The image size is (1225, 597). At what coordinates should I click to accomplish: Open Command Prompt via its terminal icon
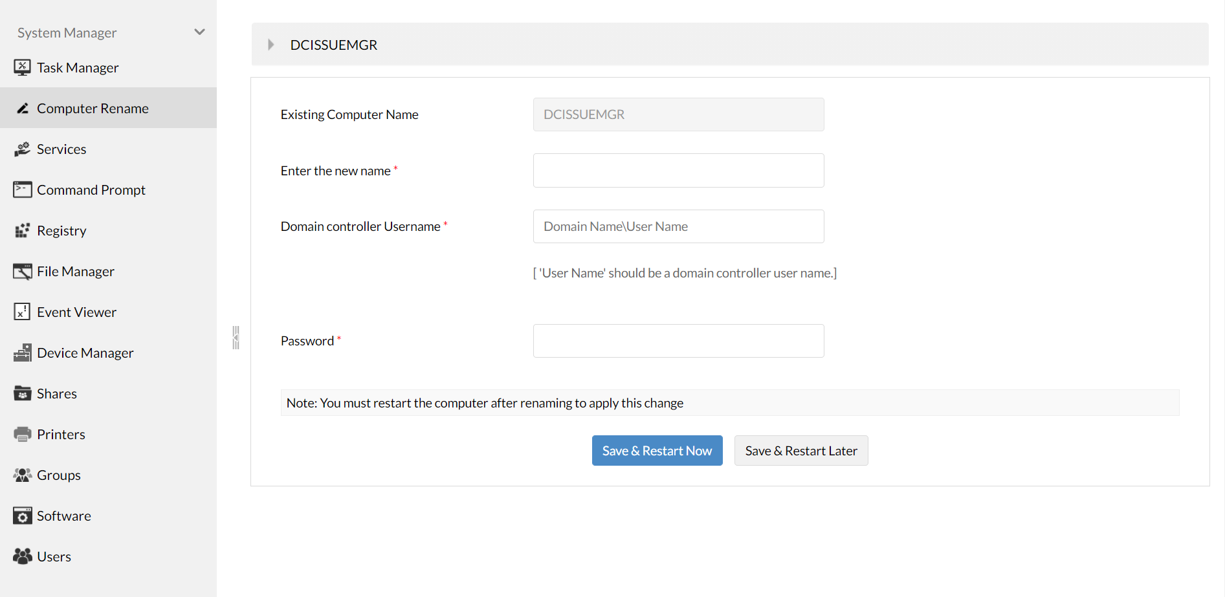pos(22,190)
